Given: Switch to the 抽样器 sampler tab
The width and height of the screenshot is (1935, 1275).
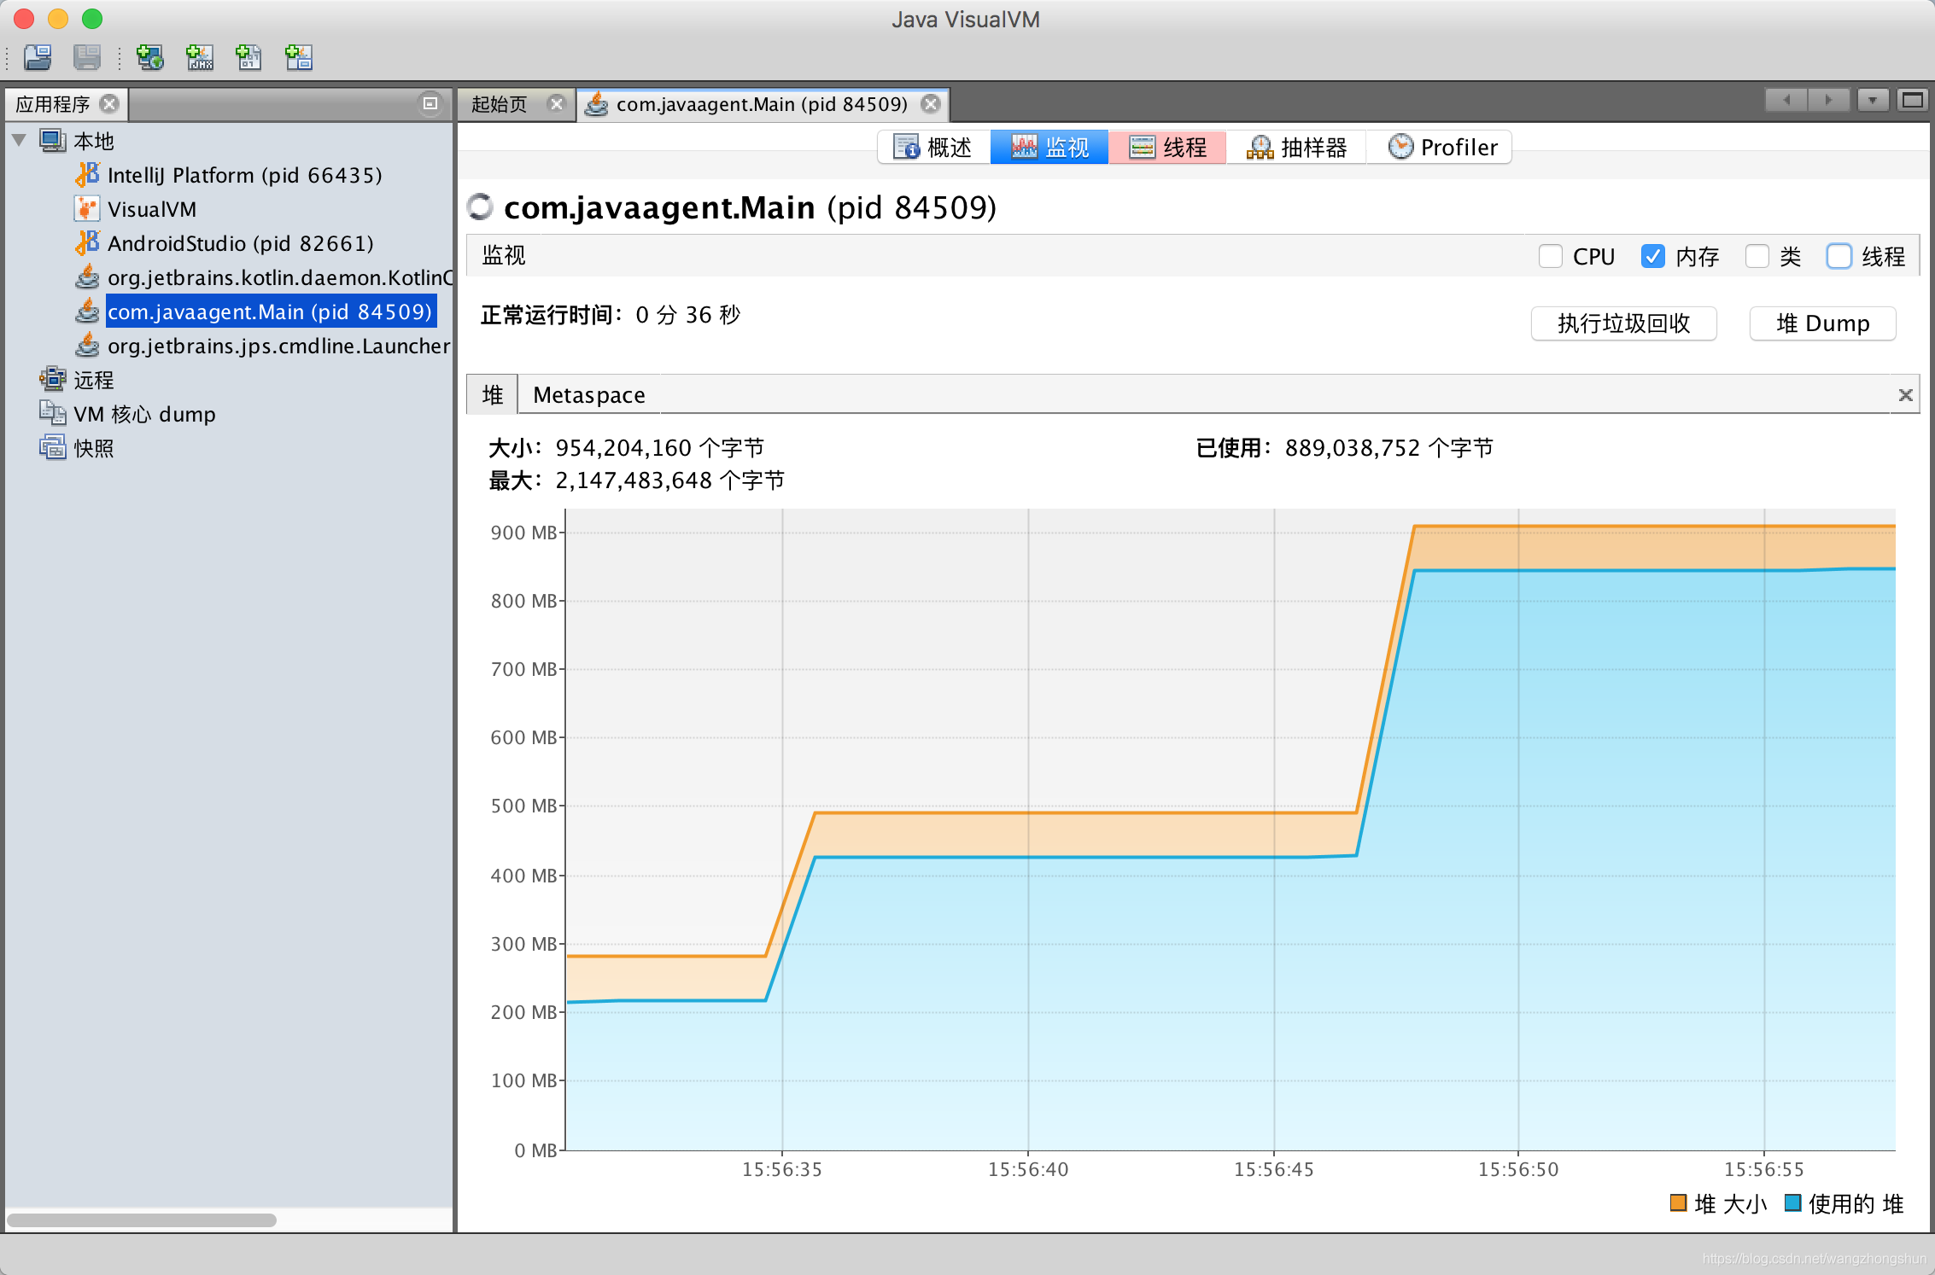Looking at the screenshot, I should click(x=1296, y=147).
